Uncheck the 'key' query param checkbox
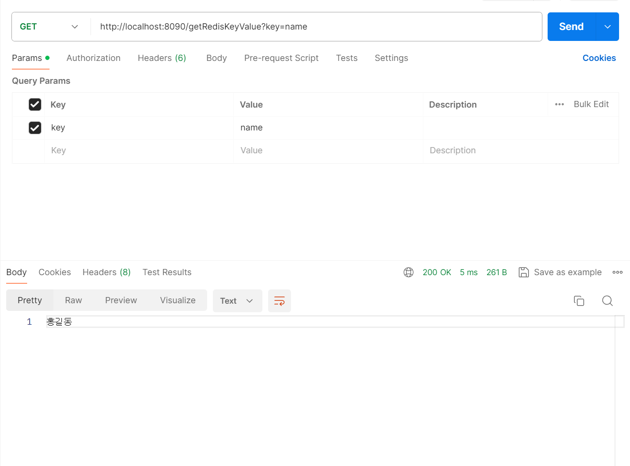 [35, 128]
